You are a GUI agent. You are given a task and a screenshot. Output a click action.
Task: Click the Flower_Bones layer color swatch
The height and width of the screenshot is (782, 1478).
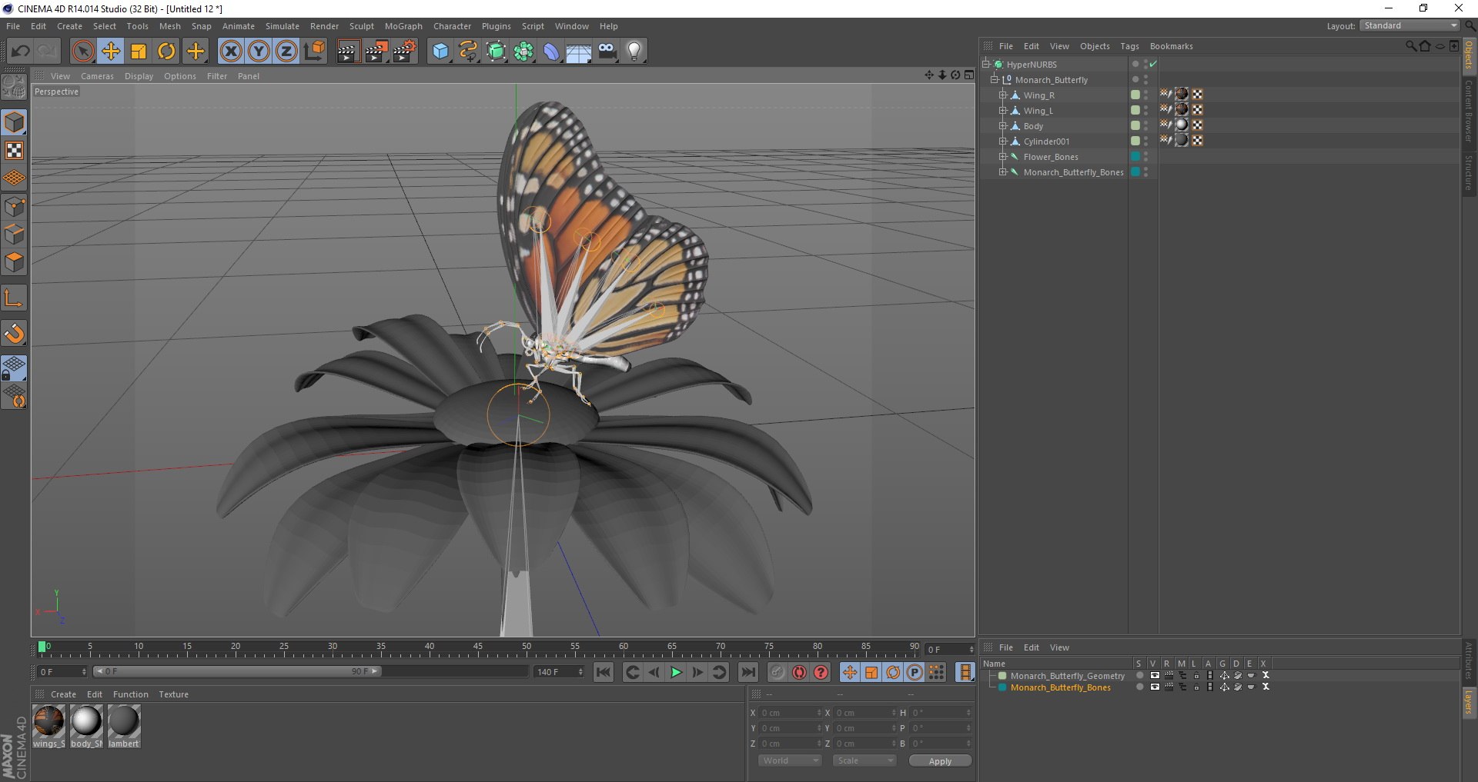point(1135,156)
